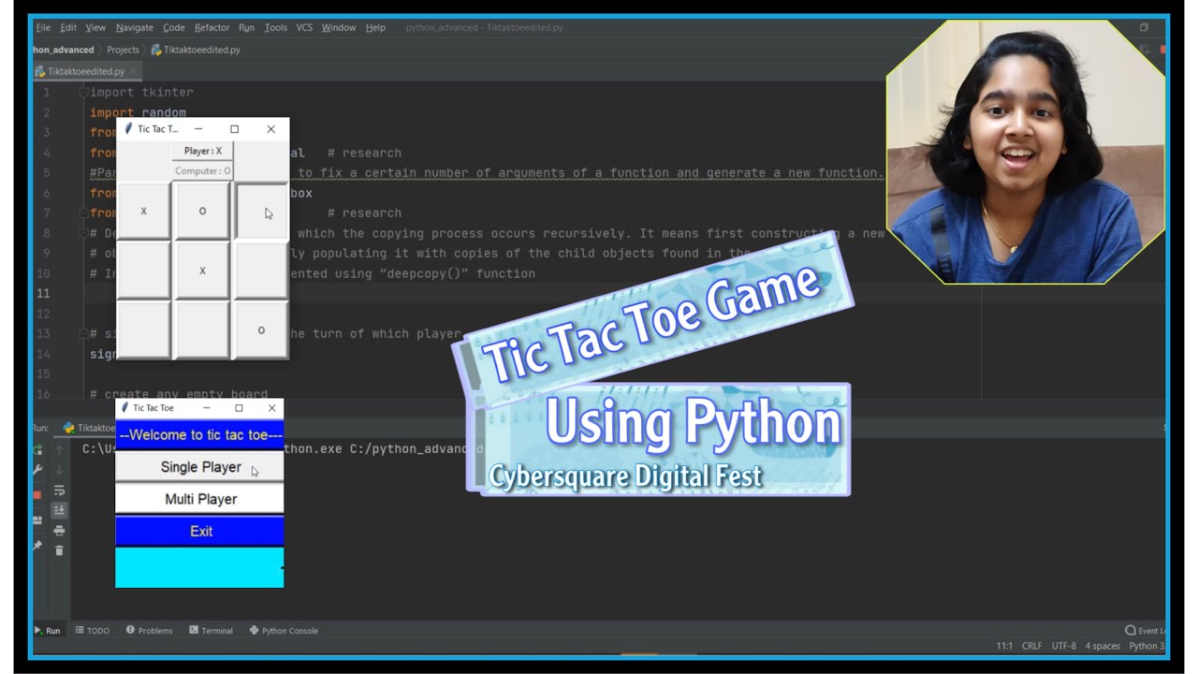Open run configuration wrench icon
Viewport: 1198px width, 674px height.
point(37,470)
